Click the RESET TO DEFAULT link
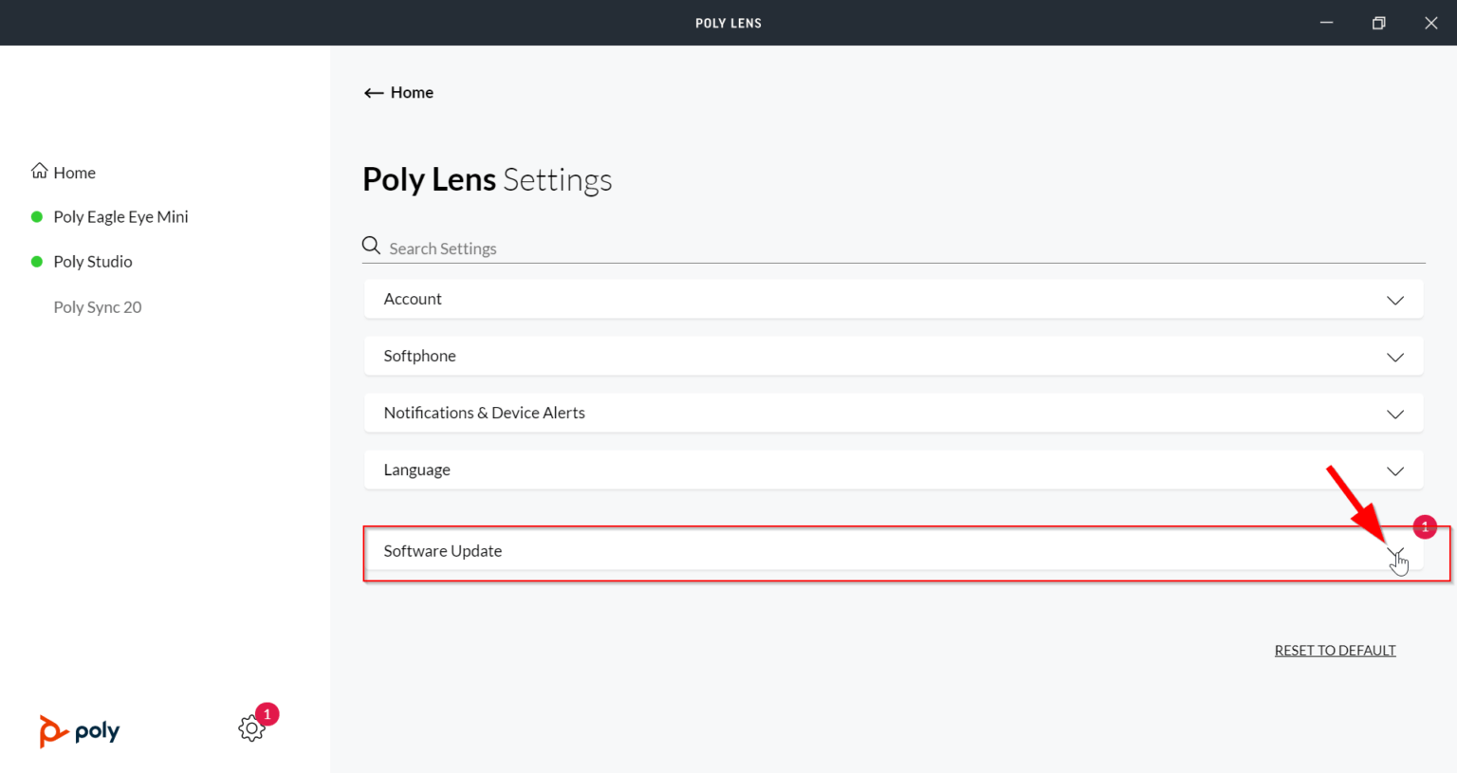Screen dimensions: 1457x773 click(x=1335, y=650)
